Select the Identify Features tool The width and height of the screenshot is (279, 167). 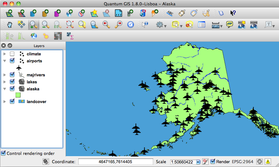click(x=145, y=24)
